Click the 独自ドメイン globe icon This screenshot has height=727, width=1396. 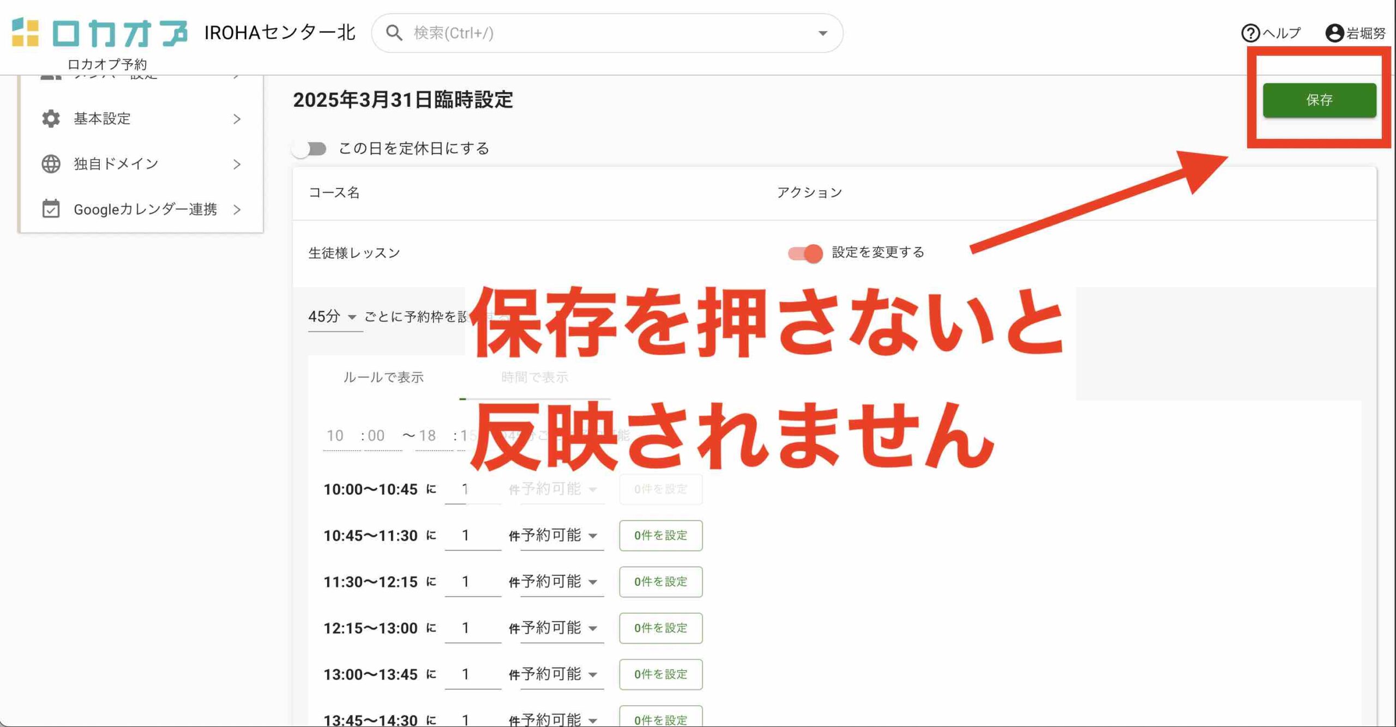click(x=51, y=163)
